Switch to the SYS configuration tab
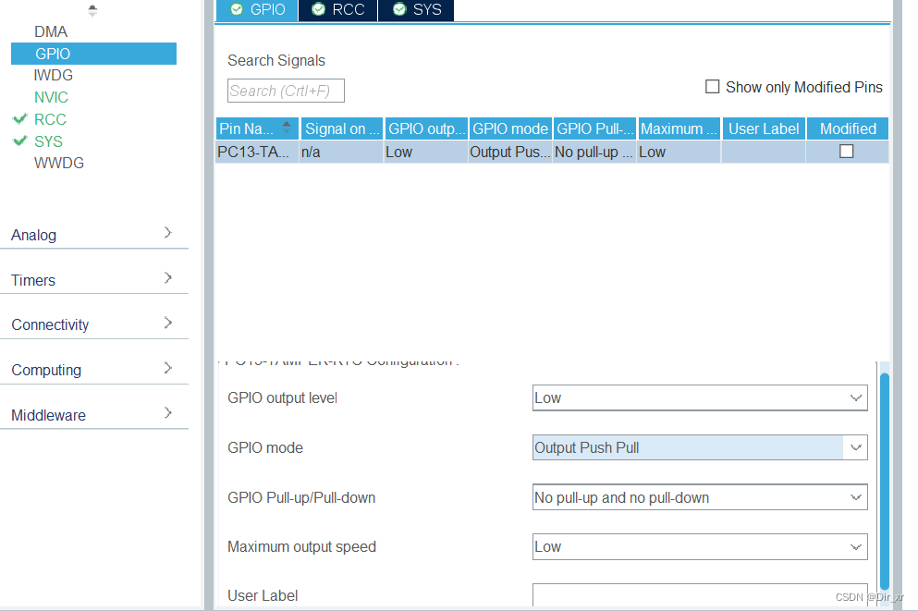The width and height of the screenshot is (918, 611). click(x=416, y=10)
